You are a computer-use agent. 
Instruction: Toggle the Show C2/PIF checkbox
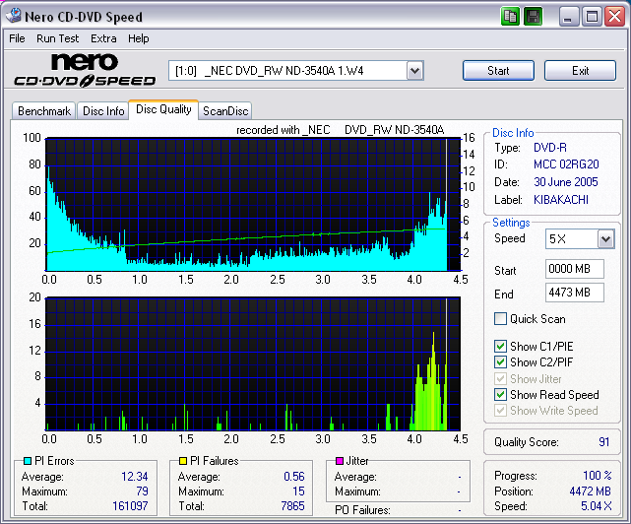tap(500, 361)
